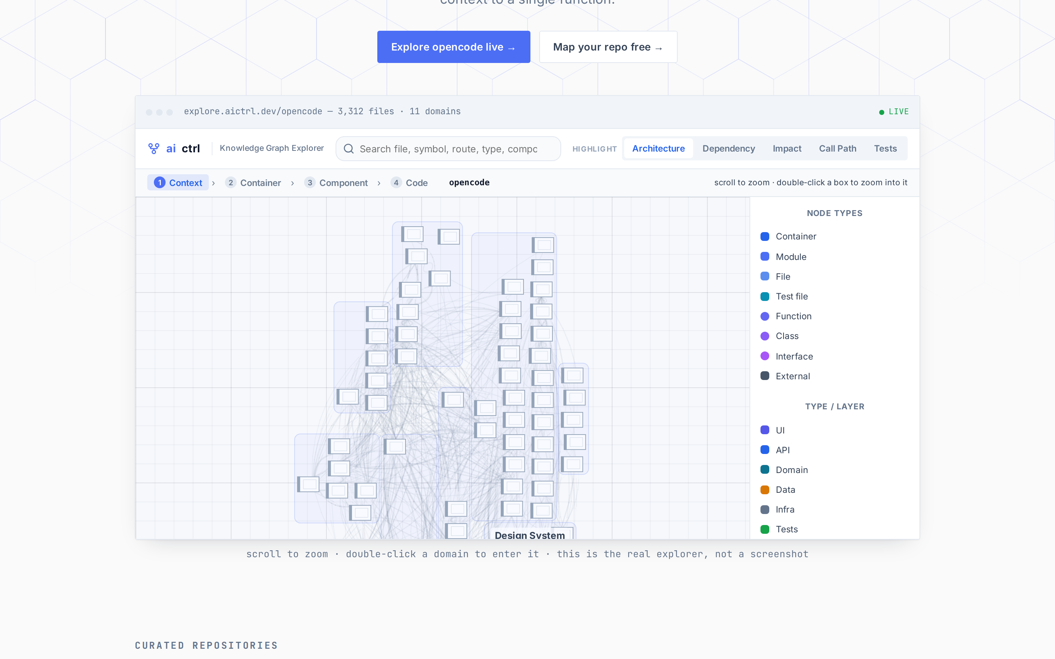Focus the search file, symbol, route field

tap(448, 149)
